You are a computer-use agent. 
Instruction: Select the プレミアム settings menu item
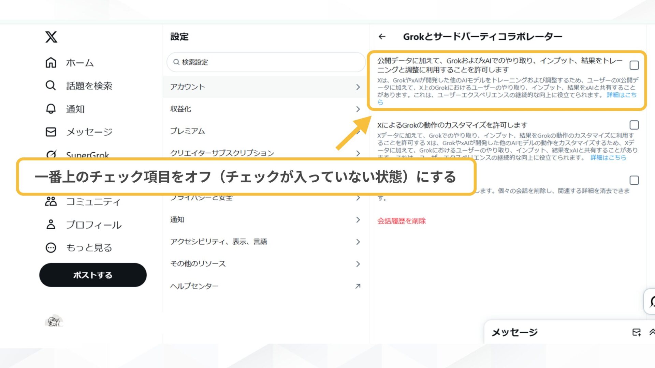[188, 131]
